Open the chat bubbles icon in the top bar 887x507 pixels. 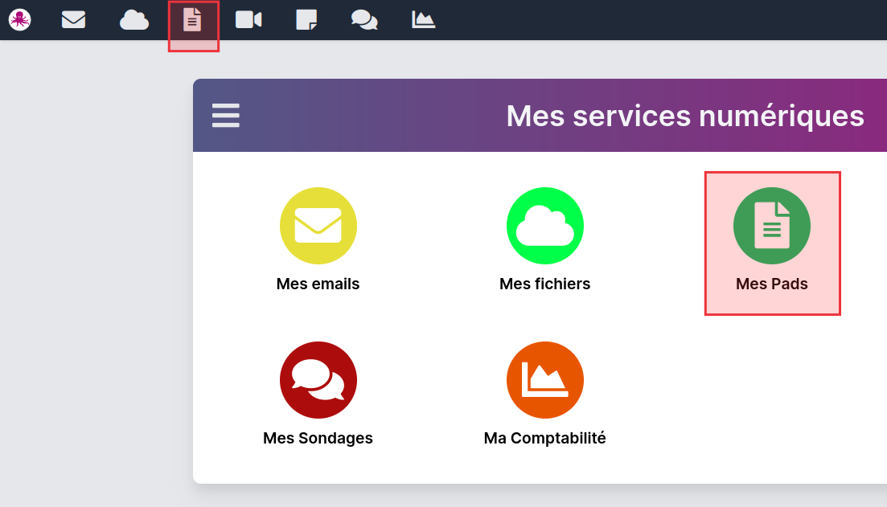[364, 19]
